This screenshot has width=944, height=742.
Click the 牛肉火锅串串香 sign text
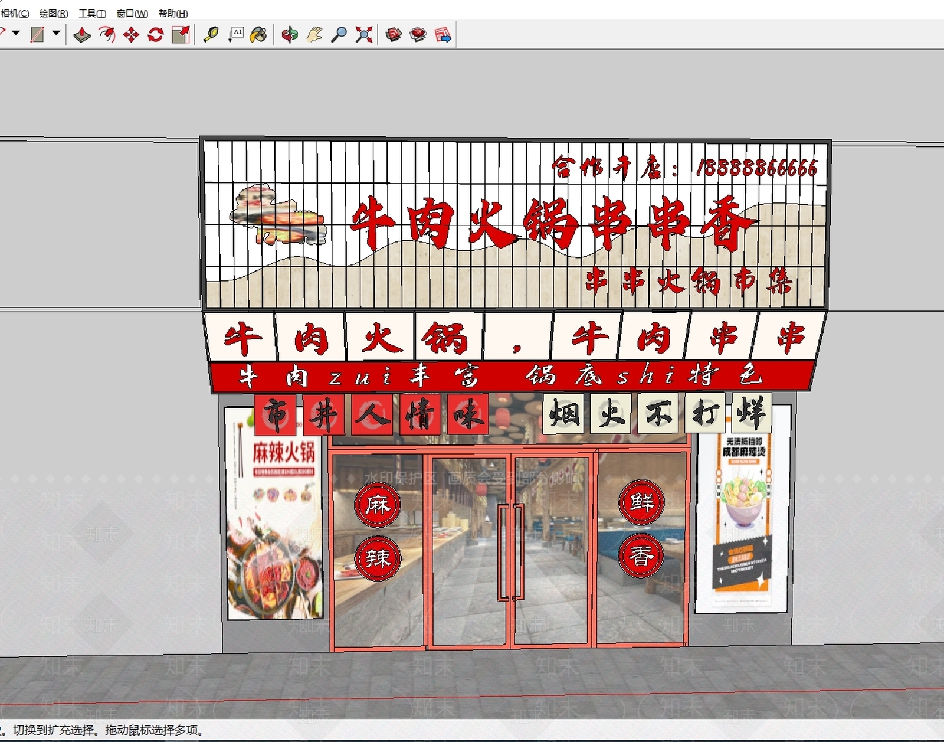point(553,224)
